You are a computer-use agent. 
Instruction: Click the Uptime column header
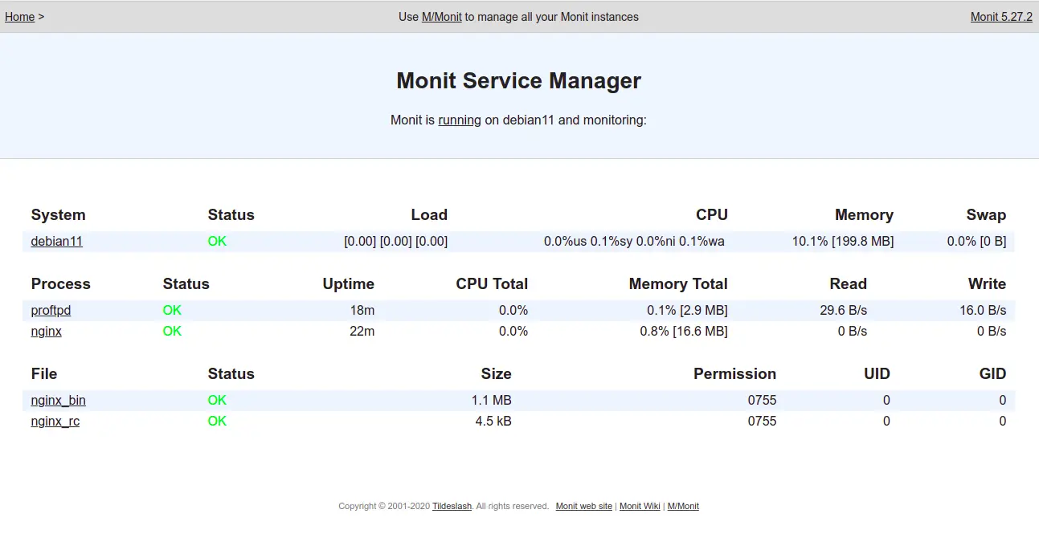click(x=349, y=283)
